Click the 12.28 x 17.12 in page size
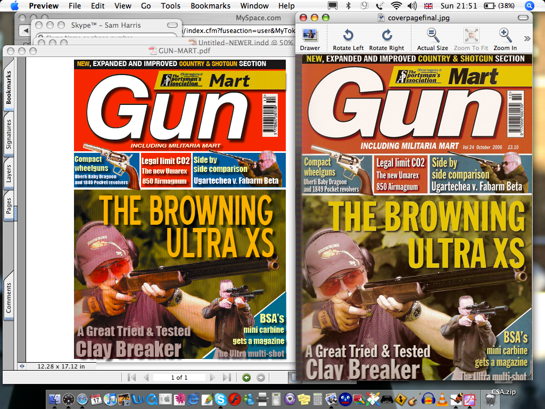 coord(61,366)
